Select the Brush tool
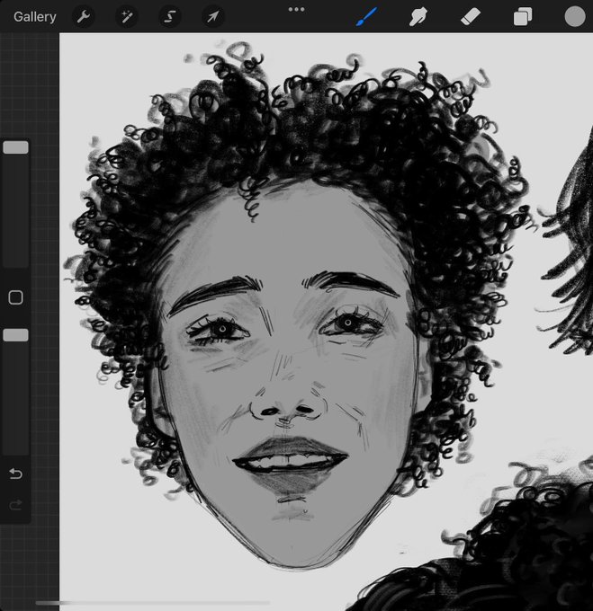593x611 pixels. (x=366, y=17)
